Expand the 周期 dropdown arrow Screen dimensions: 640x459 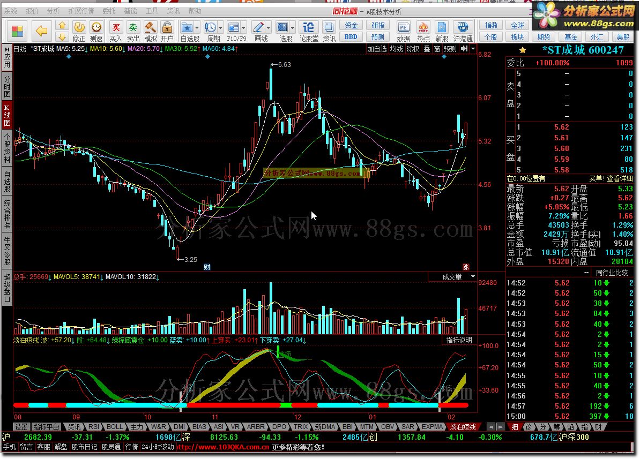(x=221, y=28)
